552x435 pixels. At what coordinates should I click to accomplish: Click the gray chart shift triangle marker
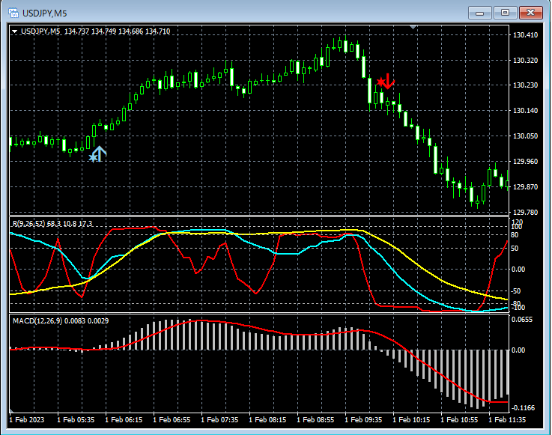pos(412,28)
